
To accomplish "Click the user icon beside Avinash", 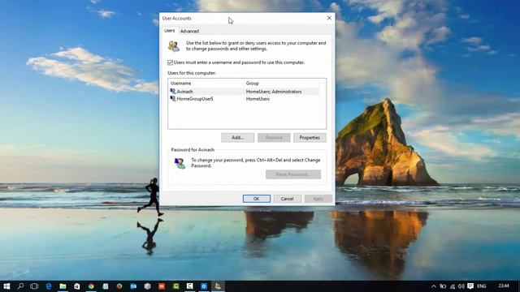I will [x=173, y=91].
